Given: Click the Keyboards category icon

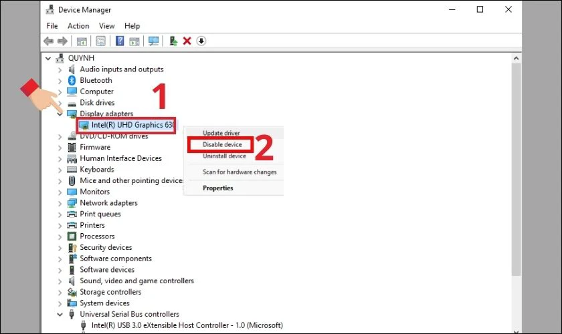Looking at the screenshot, I should tap(72, 169).
